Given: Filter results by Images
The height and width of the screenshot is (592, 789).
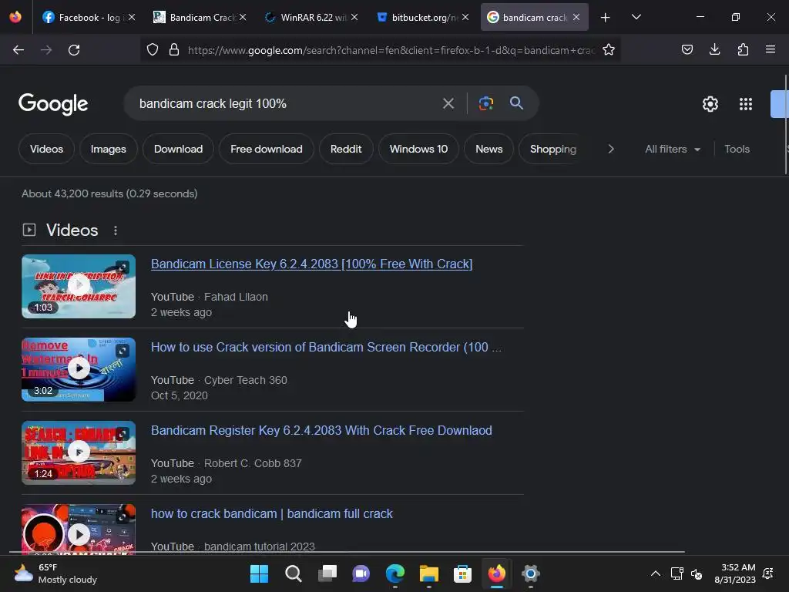Looking at the screenshot, I should pyautogui.click(x=108, y=149).
